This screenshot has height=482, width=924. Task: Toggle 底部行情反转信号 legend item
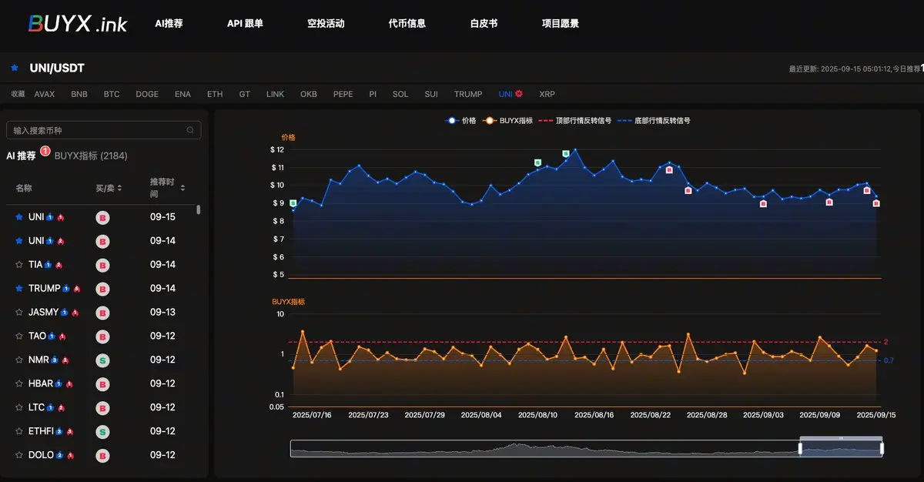coord(654,121)
